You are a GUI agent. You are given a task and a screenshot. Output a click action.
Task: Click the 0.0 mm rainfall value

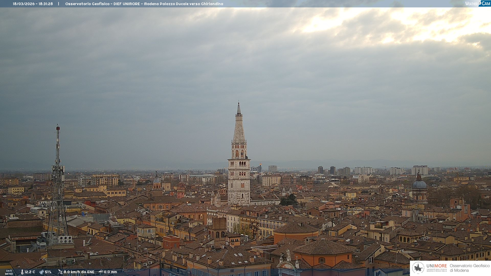110,272
